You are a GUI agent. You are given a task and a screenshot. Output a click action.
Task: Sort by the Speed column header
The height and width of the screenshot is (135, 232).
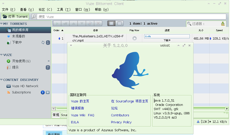[x=219, y=30]
